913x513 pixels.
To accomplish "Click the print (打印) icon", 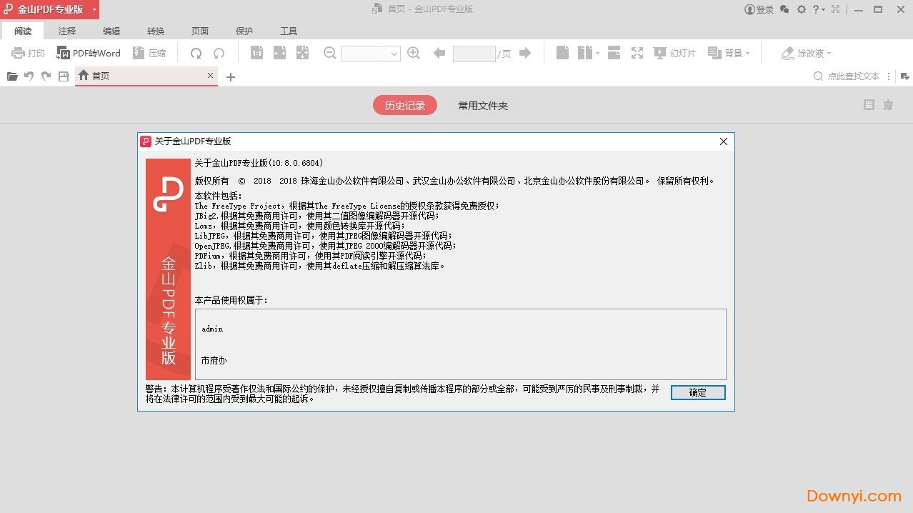I will tap(19, 54).
